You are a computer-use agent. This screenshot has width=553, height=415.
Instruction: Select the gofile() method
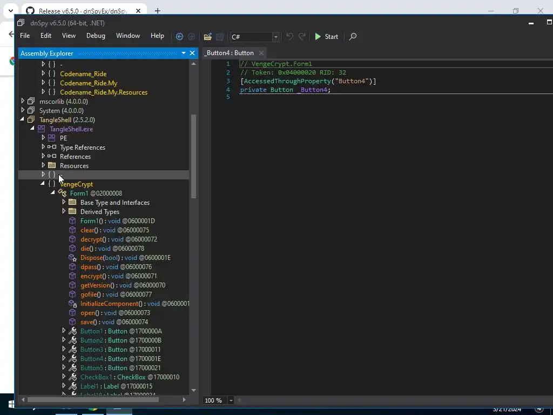coord(116,294)
